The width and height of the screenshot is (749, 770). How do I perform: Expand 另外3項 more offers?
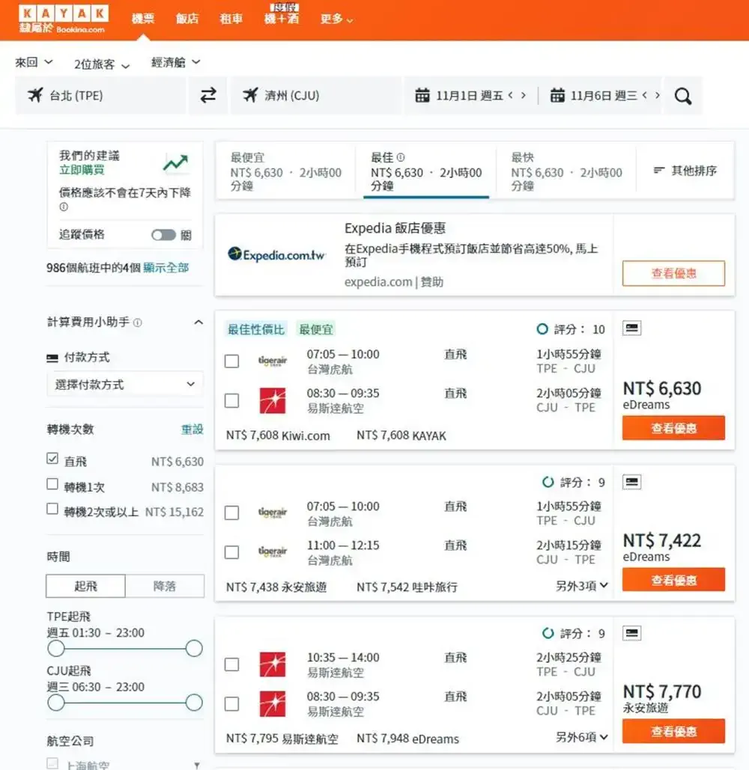pyautogui.click(x=582, y=585)
